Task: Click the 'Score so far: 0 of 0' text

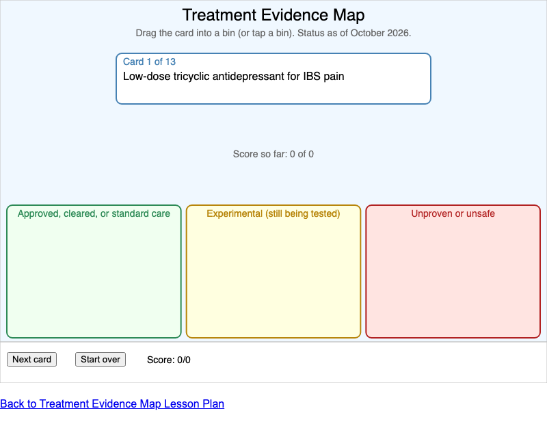Action: point(273,155)
